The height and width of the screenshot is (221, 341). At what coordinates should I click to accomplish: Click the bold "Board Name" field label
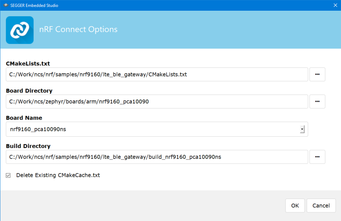(x=24, y=118)
